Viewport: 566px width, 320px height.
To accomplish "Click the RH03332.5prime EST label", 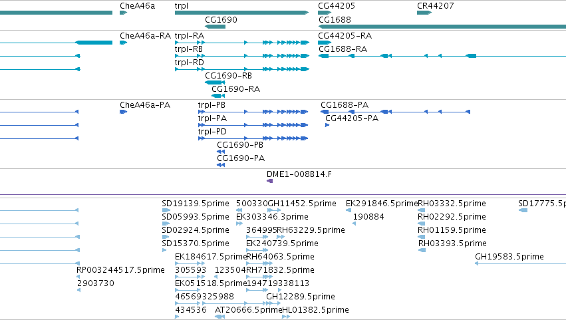I will pyautogui.click(x=452, y=204).
